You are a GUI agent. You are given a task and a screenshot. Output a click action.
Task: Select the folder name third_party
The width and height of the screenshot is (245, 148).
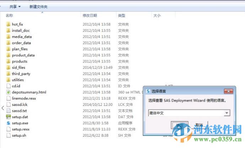point(21,74)
